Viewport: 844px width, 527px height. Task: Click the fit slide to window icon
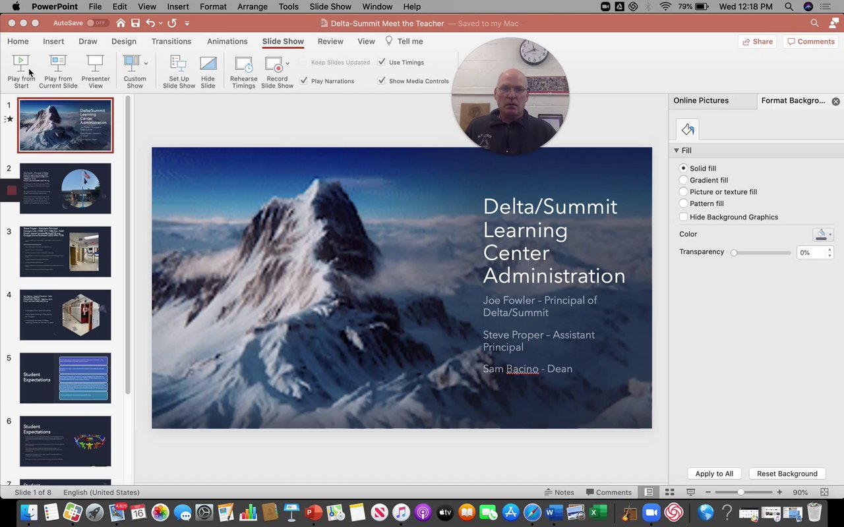[824, 492]
